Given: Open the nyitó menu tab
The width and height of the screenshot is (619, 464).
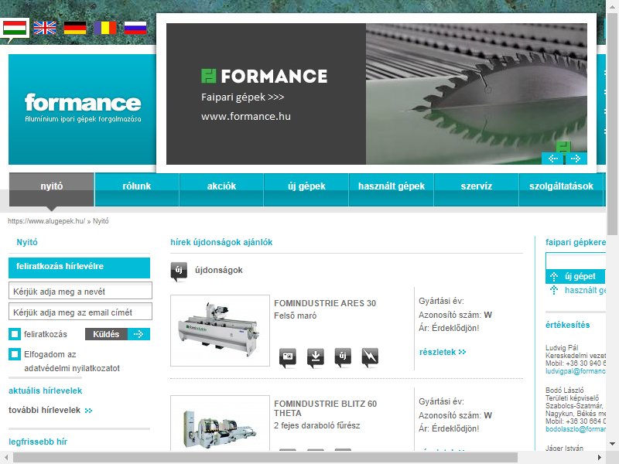Looking at the screenshot, I should click(x=52, y=189).
